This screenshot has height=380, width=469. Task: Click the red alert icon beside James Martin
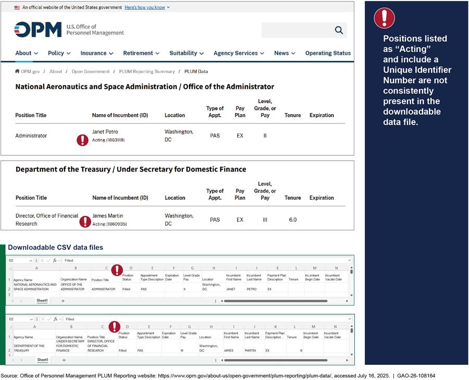pyautogui.click(x=85, y=222)
